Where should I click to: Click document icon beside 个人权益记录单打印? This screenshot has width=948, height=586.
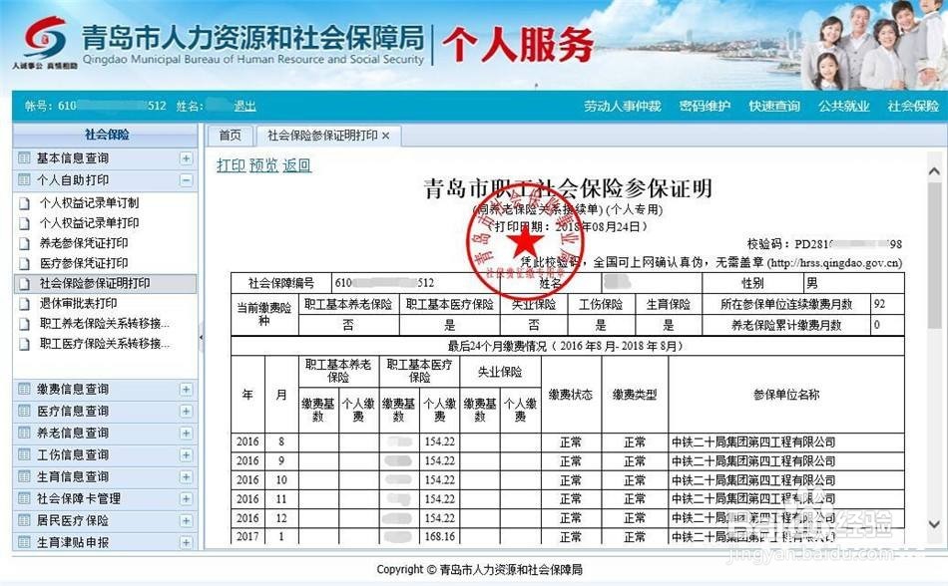[25, 223]
